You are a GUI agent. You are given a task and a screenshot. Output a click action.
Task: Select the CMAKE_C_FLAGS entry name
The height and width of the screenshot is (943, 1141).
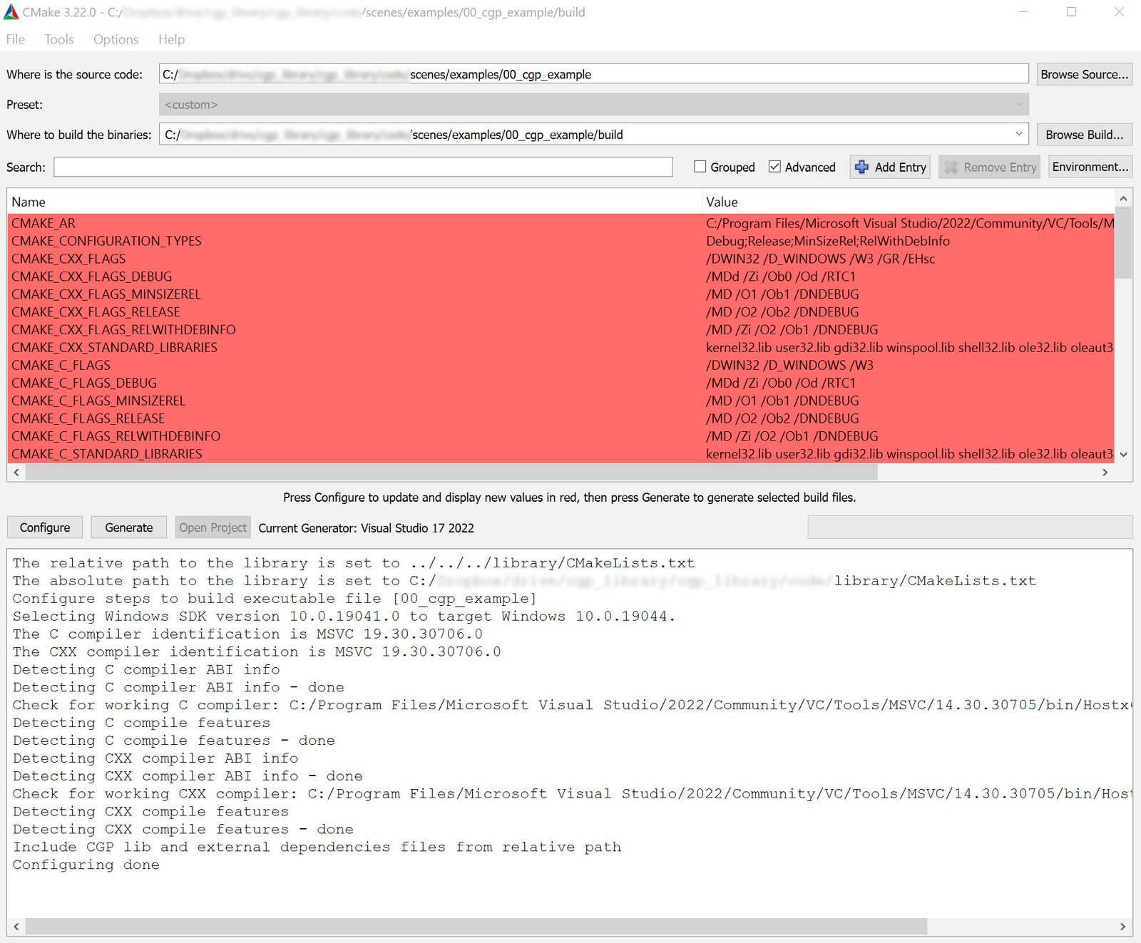(61, 366)
